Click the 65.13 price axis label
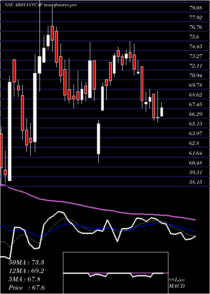 [196, 124]
